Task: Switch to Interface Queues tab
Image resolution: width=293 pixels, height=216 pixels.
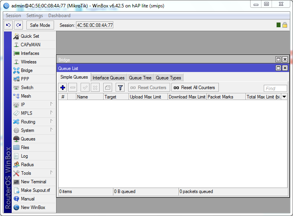Action: [109, 78]
